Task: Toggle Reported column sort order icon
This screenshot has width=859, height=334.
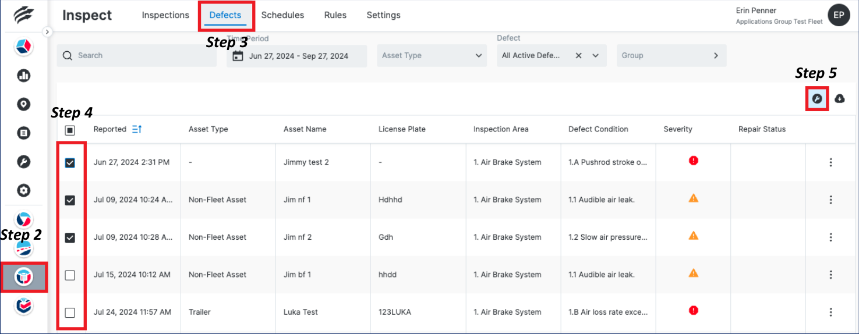Action: [x=137, y=129]
